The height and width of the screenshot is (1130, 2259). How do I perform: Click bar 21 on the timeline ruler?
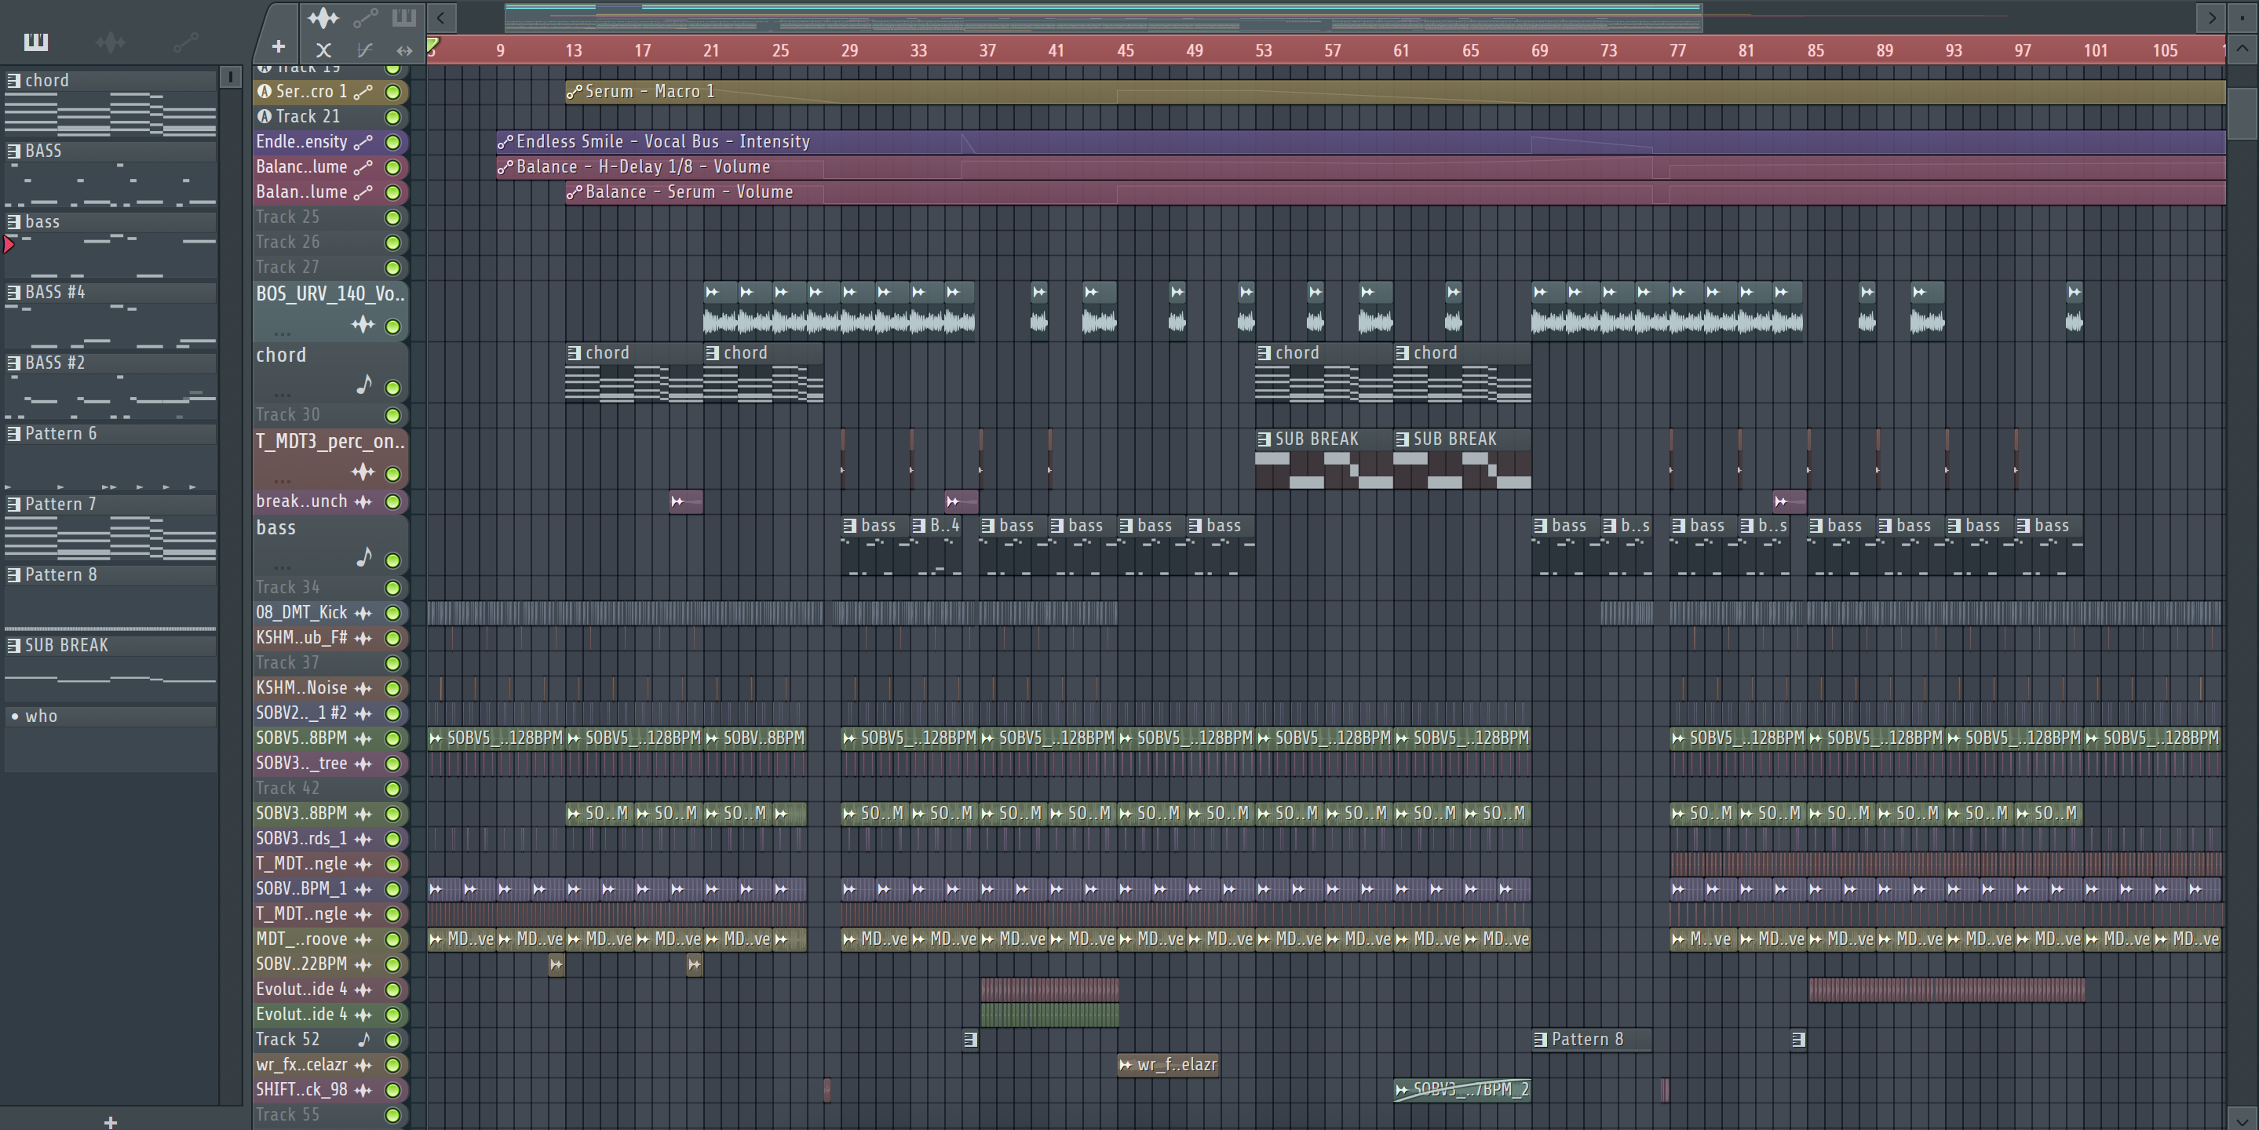(x=711, y=50)
